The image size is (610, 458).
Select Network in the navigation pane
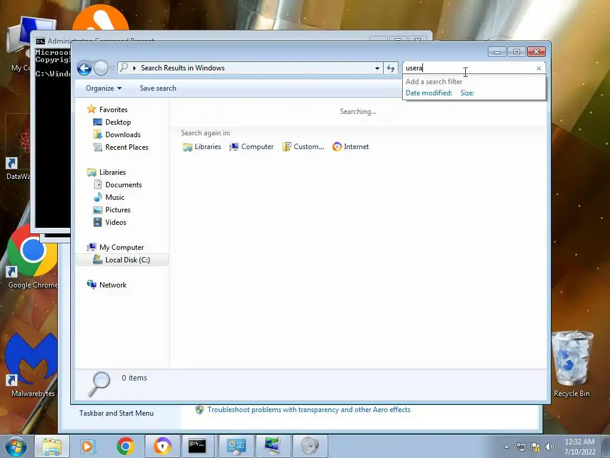pyautogui.click(x=113, y=285)
